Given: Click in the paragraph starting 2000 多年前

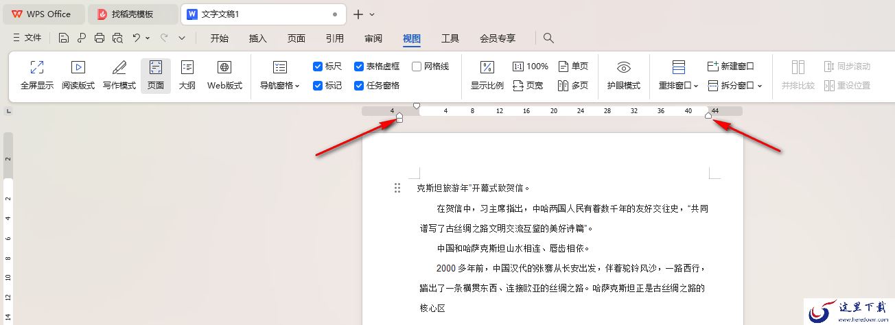Looking at the screenshot, I should (563, 288).
